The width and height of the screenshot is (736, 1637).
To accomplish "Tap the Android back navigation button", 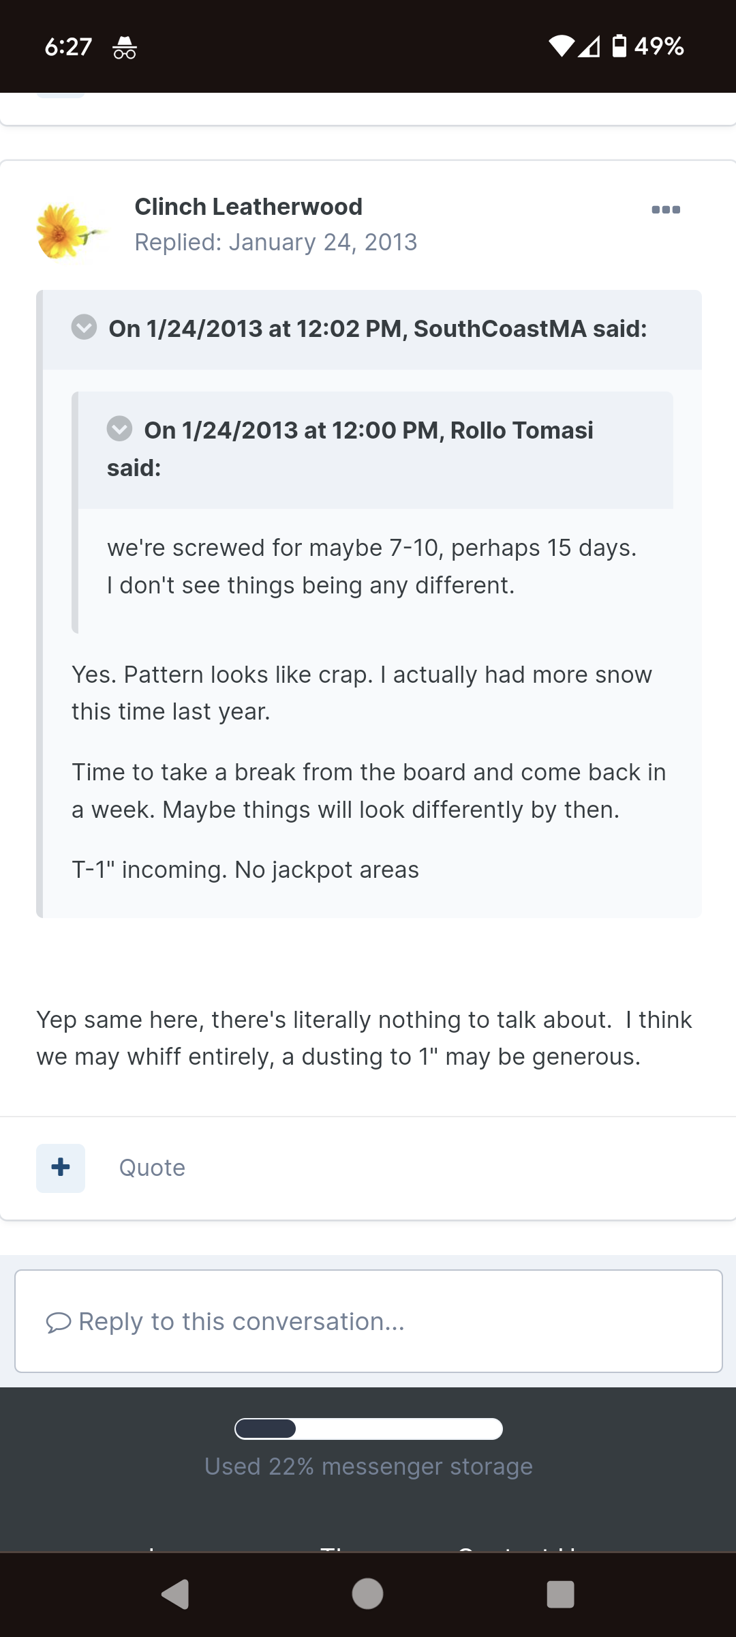I will 175,1594.
